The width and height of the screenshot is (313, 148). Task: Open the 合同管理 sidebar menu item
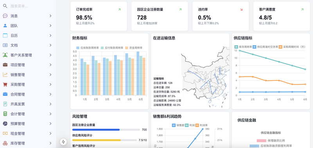27,94
